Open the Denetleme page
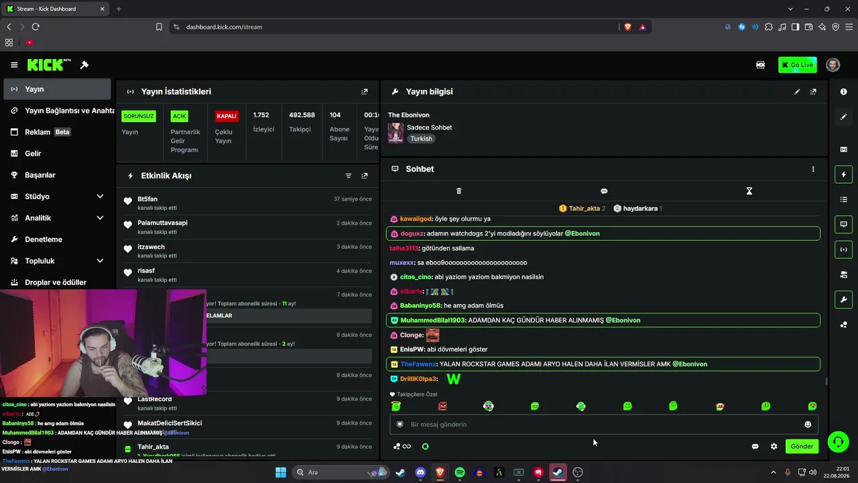The image size is (858, 483). coord(56,239)
